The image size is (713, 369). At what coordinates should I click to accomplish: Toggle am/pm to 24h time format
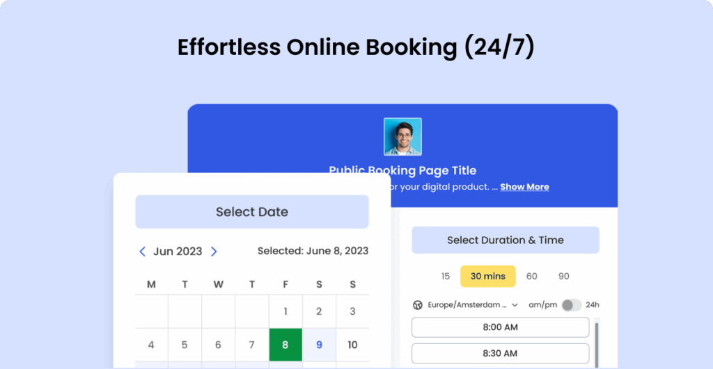tap(571, 305)
